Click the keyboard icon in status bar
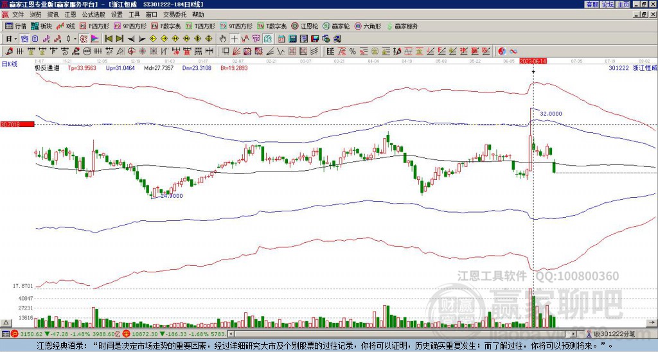Image resolution: width=658 pixels, height=352 pixels. click(5, 334)
